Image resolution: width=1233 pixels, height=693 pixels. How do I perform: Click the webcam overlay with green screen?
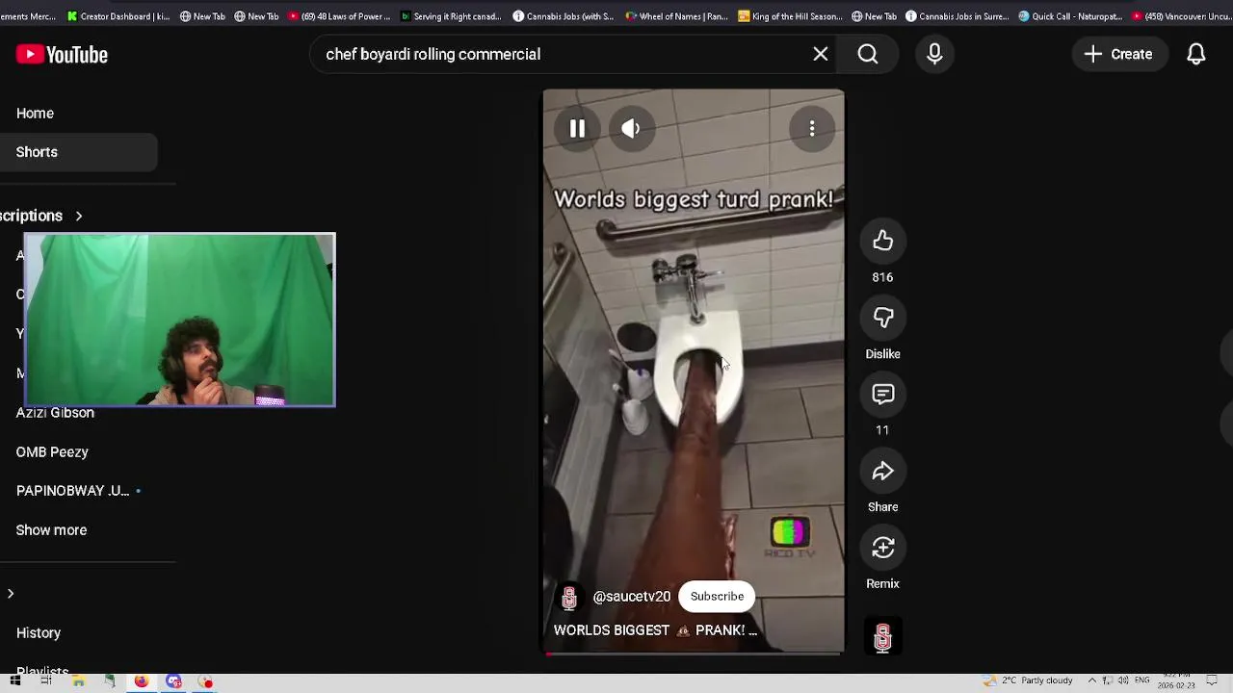(179, 320)
